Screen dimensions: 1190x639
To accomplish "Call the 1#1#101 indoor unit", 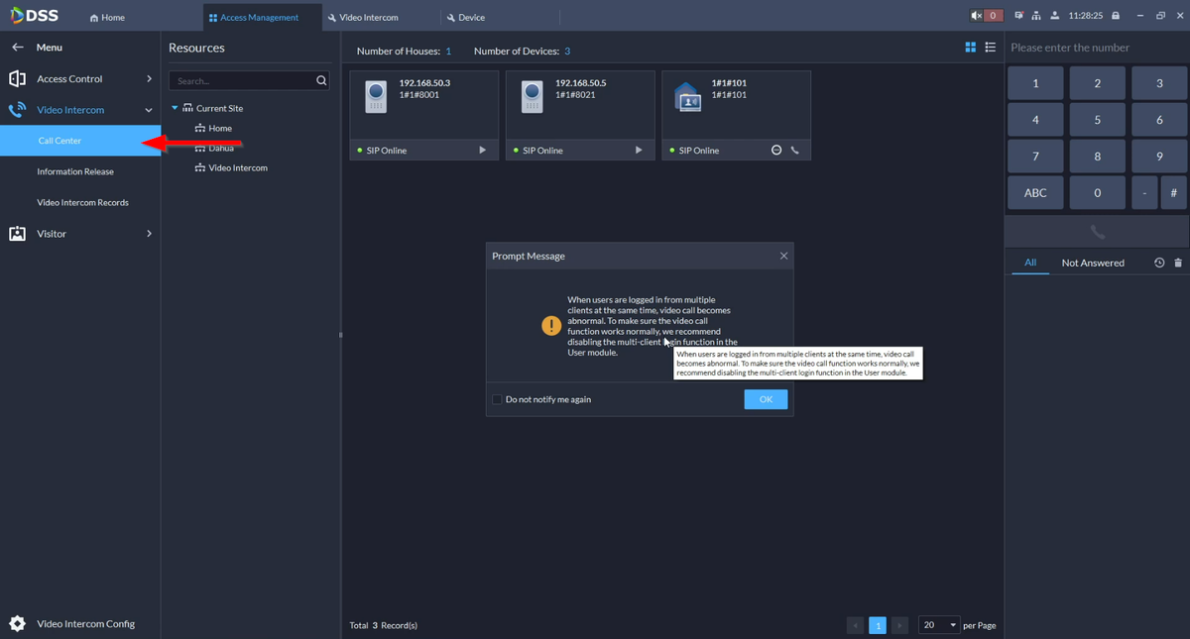I will pos(794,151).
